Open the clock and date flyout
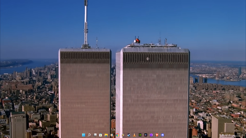The height and width of the screenshot is (138, 246). tap(237, 135)
